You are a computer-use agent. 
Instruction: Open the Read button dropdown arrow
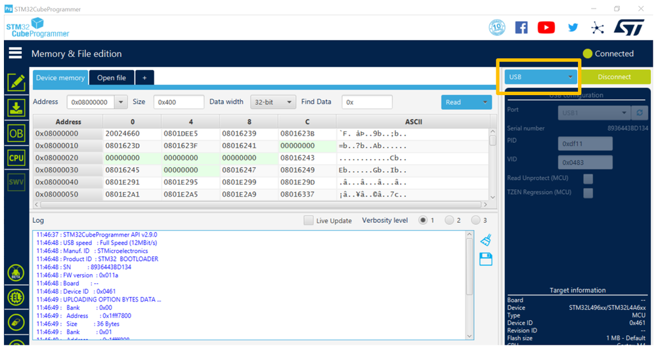click(x=485, y=102)
